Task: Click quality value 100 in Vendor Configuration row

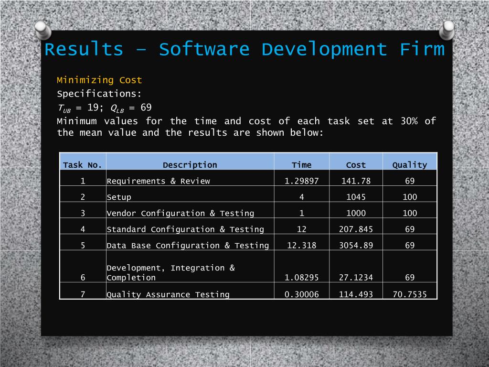Action: (x=410, y=213)
